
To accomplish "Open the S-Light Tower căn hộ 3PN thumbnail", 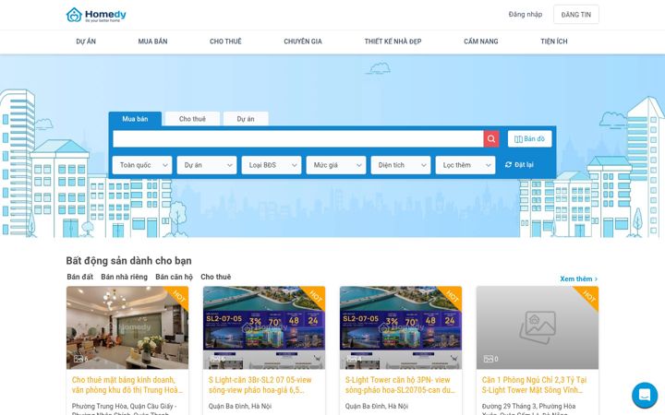I will [x=401, y=327].
